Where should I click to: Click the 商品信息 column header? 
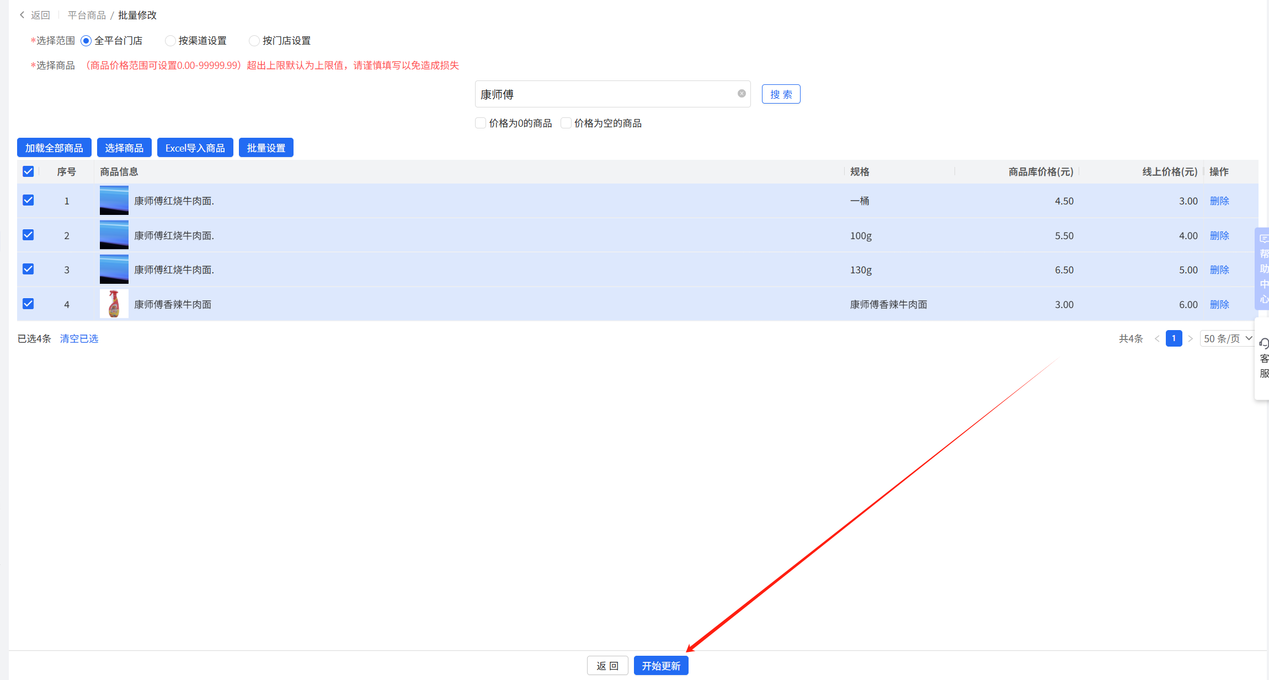119,171
